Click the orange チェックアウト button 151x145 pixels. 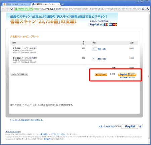tap(101, 75)
